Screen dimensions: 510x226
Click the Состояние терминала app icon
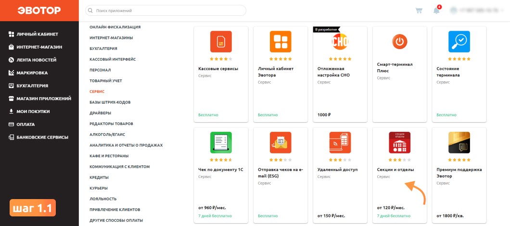pos(459,42)
